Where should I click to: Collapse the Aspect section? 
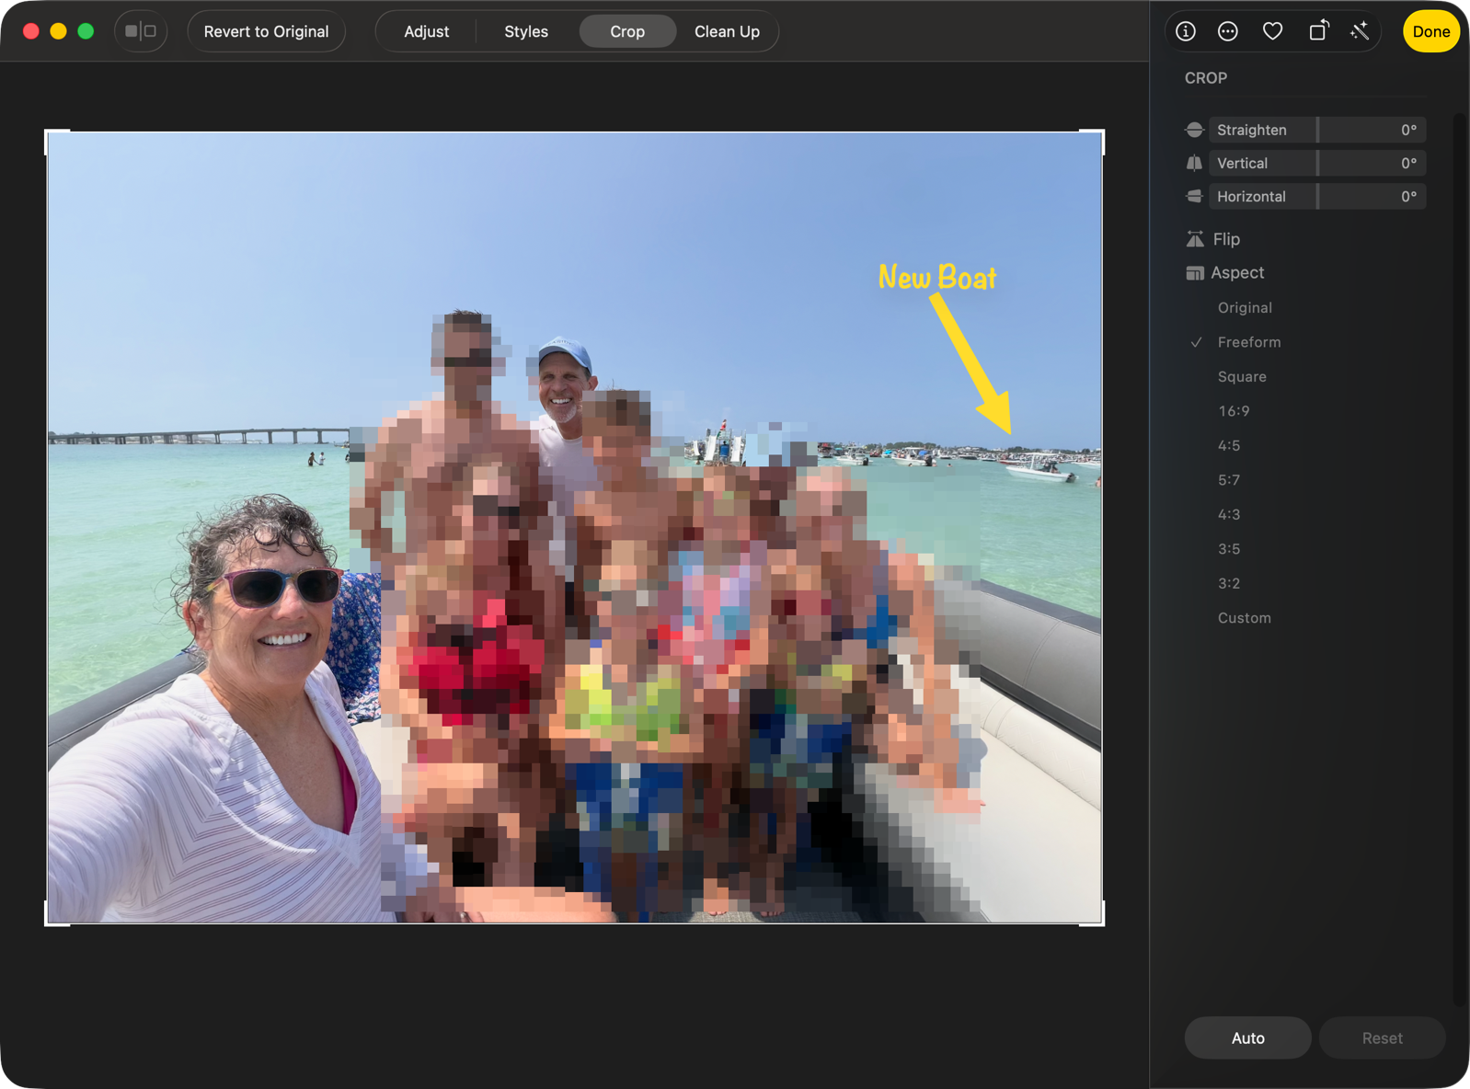[x=1237, y=273]
